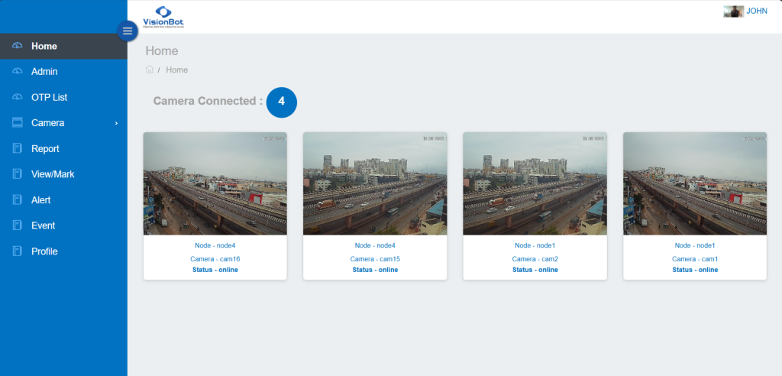This screenshot has height=376, width=782.
Task: Click the Admin icon in the sidebar
Action: (x=18, y=72)
